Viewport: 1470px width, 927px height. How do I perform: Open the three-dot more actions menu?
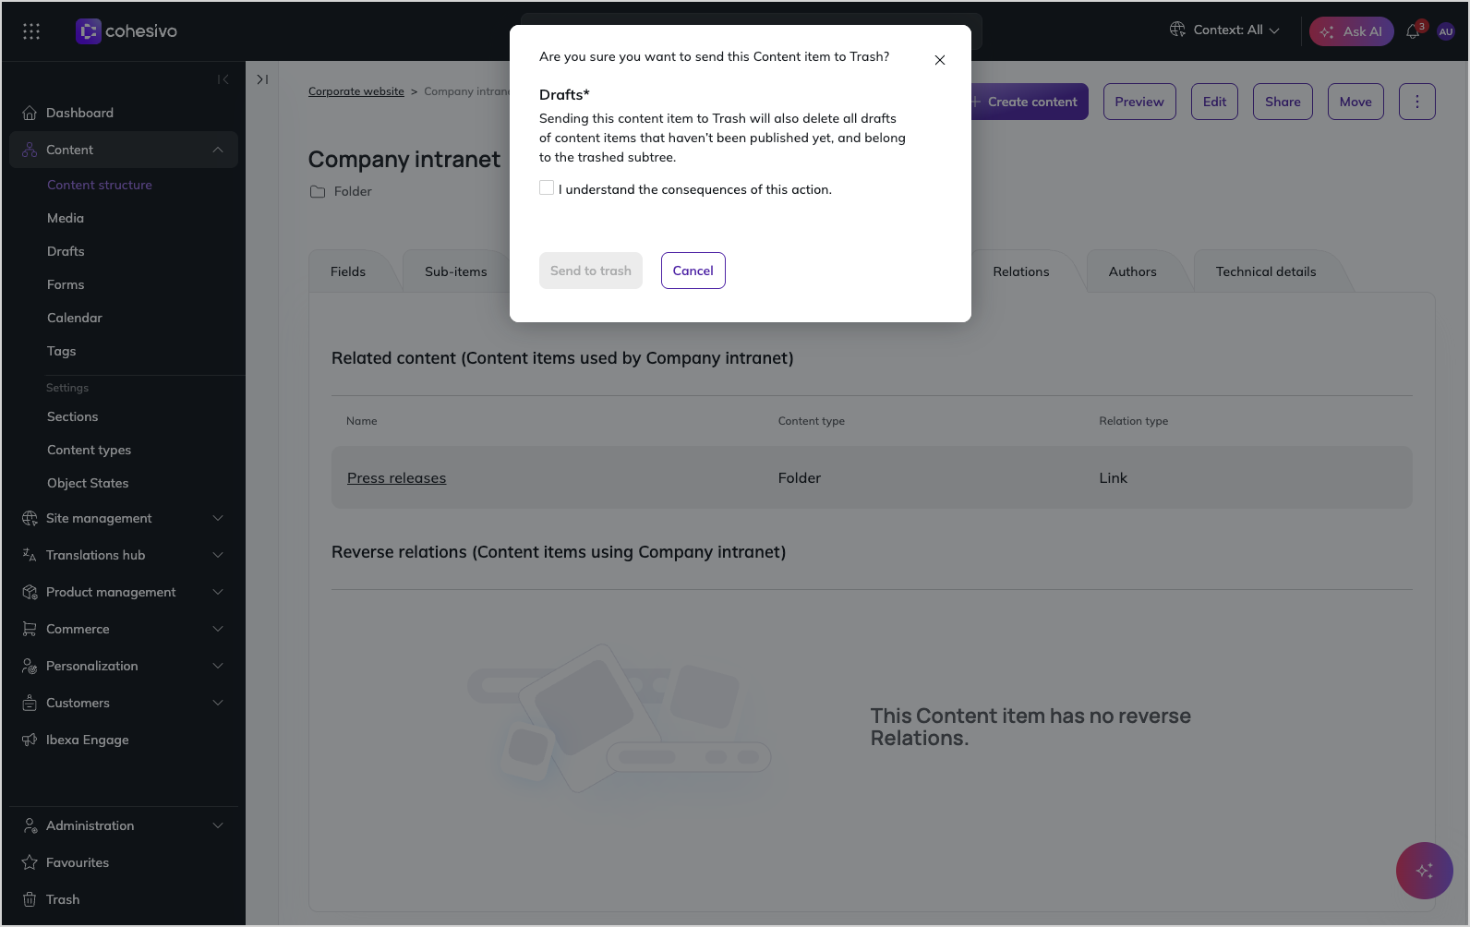(1417, 102)
